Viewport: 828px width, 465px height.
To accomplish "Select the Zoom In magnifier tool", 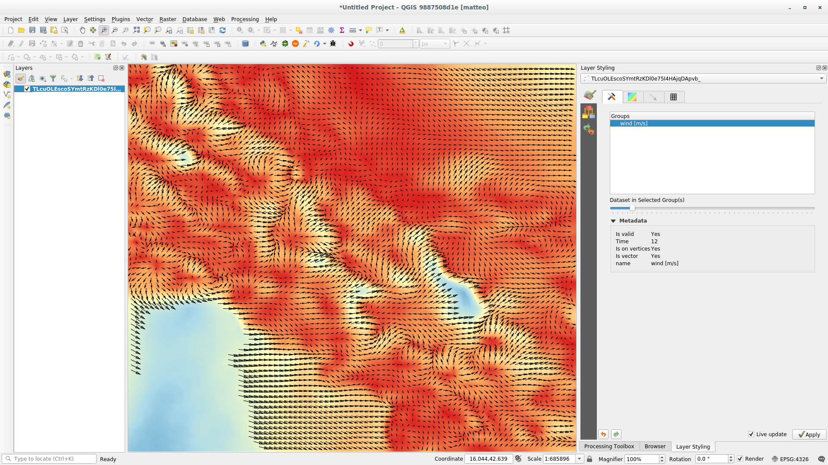I will coord(104,30).
